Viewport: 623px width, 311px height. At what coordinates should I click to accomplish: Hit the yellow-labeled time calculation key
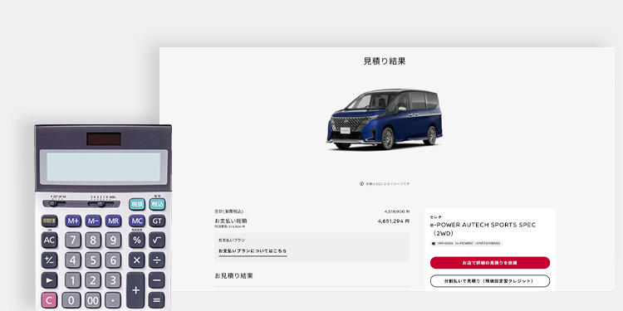tap(49, 221)
